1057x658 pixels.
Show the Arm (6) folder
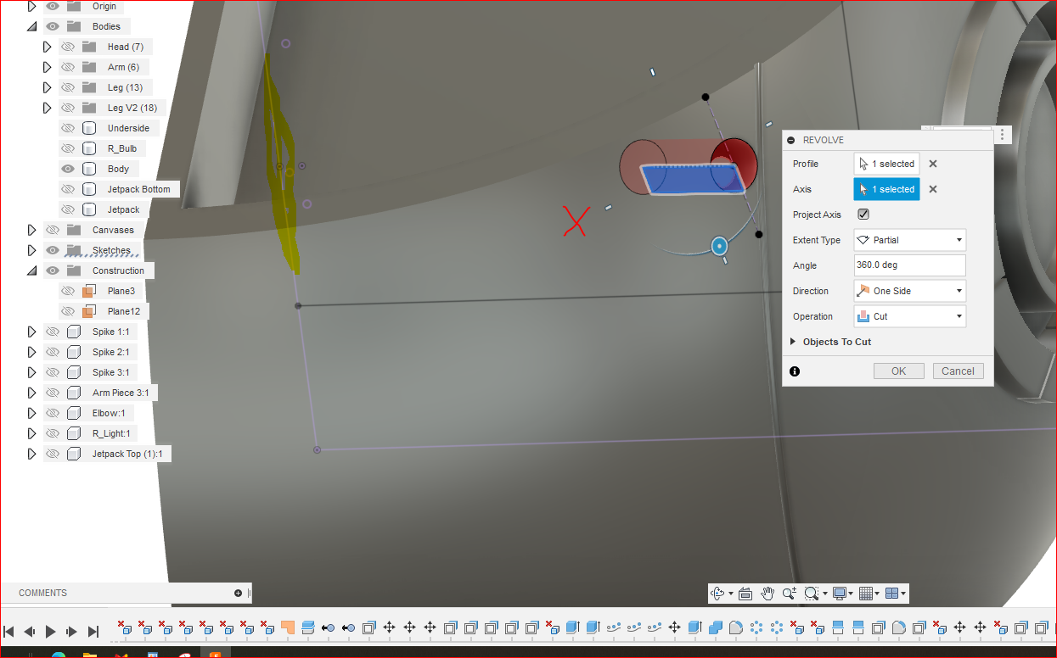tap(68, 67)
